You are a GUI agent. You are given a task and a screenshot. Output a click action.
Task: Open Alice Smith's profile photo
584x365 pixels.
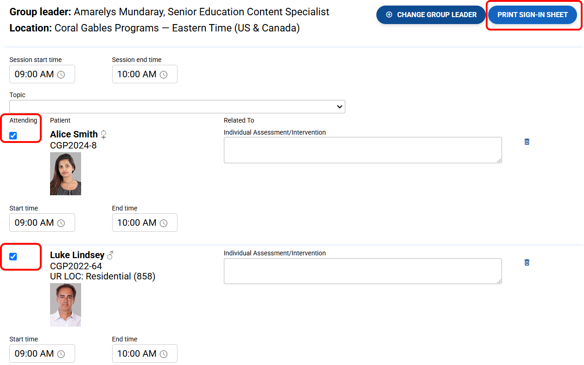65,173
